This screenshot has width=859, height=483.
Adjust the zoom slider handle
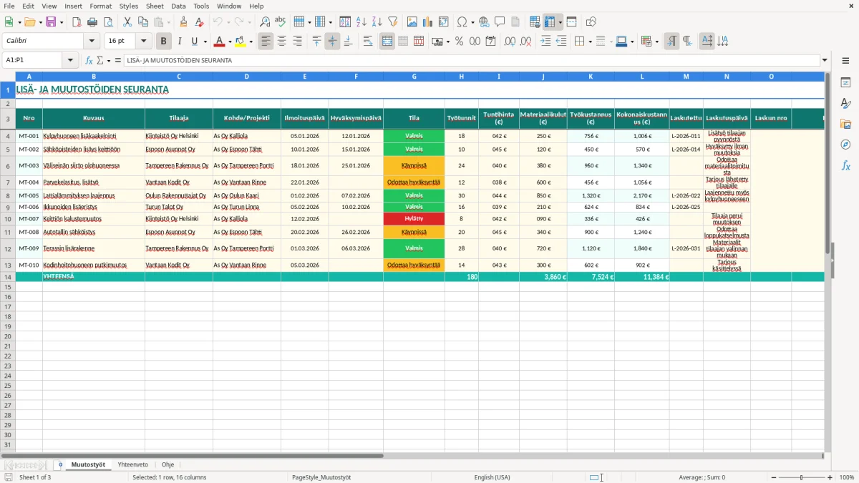[x=801, y=477]
